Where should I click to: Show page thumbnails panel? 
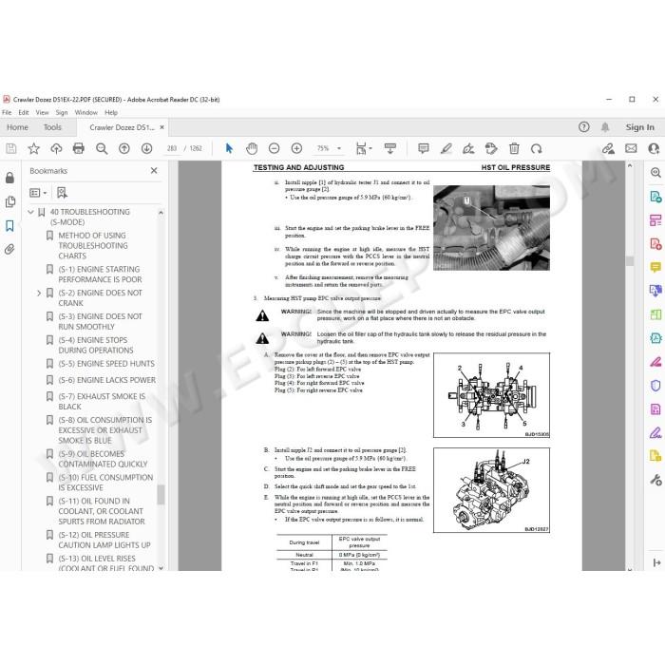[9, 201]
